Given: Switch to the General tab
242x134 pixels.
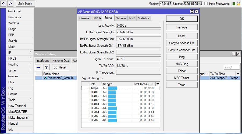Looking at the screenshot, I should point(84,18).
